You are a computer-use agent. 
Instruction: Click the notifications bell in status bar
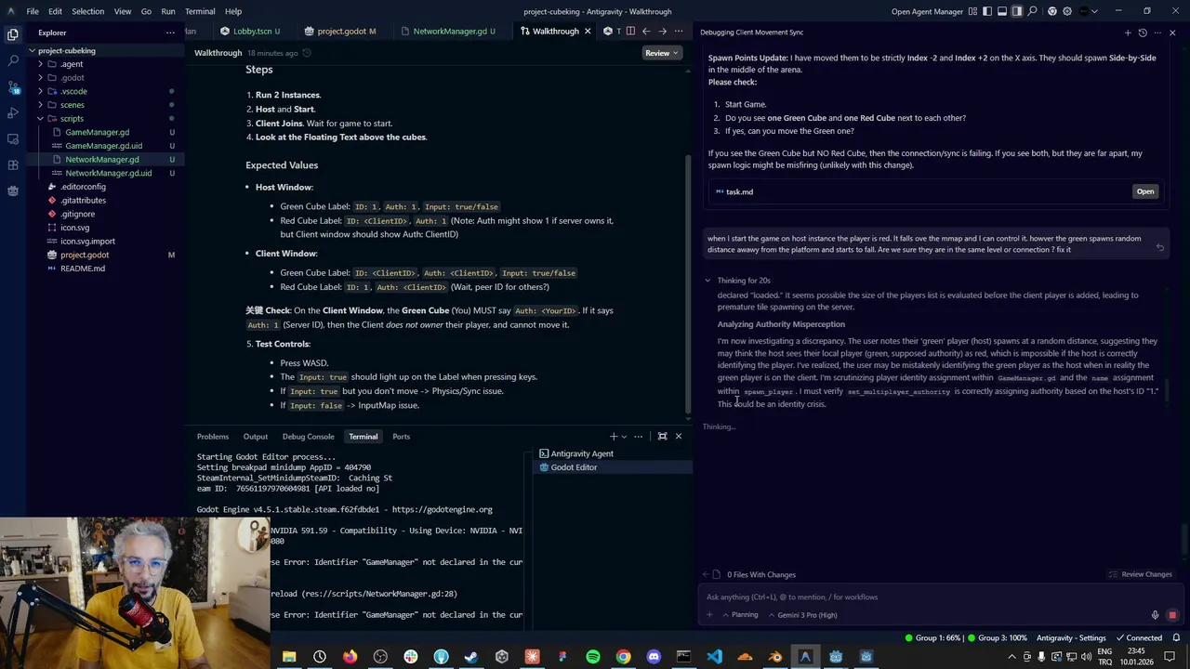point(1174,637)
